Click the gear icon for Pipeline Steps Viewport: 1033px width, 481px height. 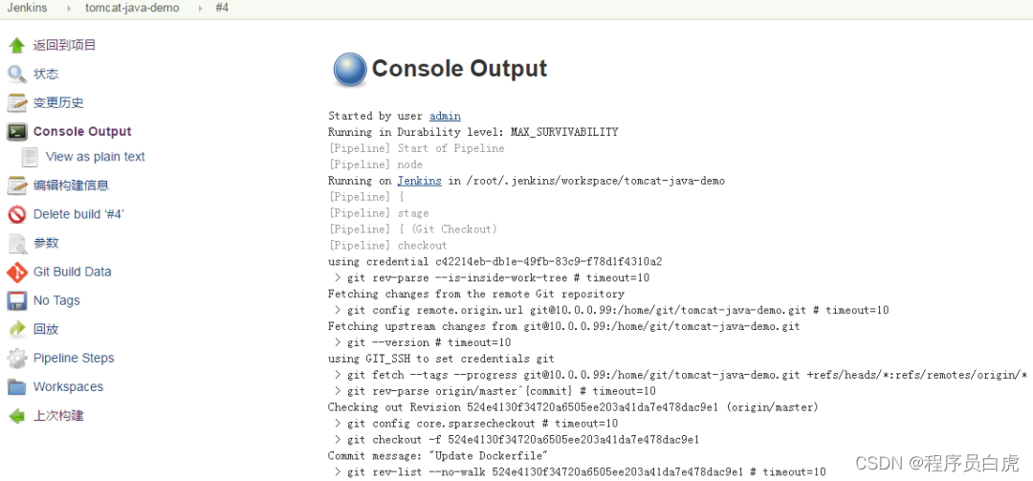tap(17, 359)
